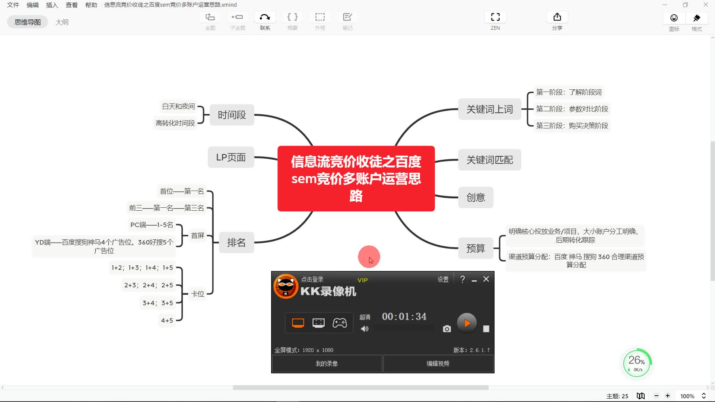Adjust the KK录像机 volume slider
Viewport: 715px width, 402px height.
(x=404, y=329)
